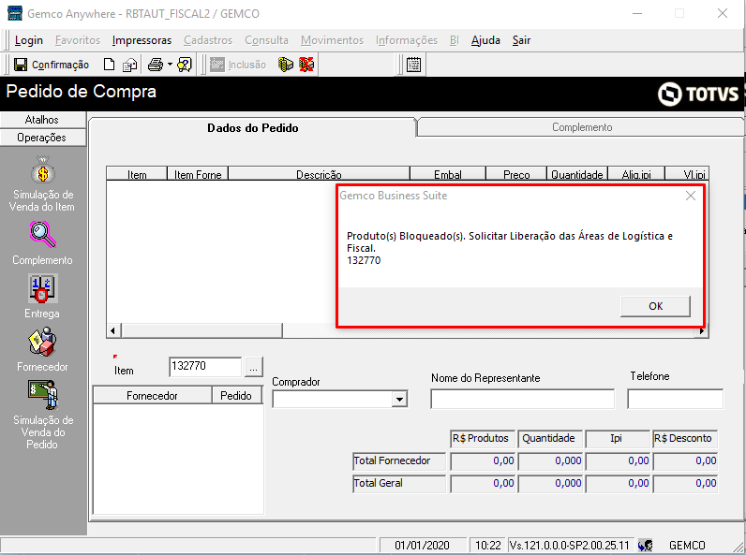746x555 pixels.
Task: Click the Aliq.ipi column header
Action: [636, 174]
